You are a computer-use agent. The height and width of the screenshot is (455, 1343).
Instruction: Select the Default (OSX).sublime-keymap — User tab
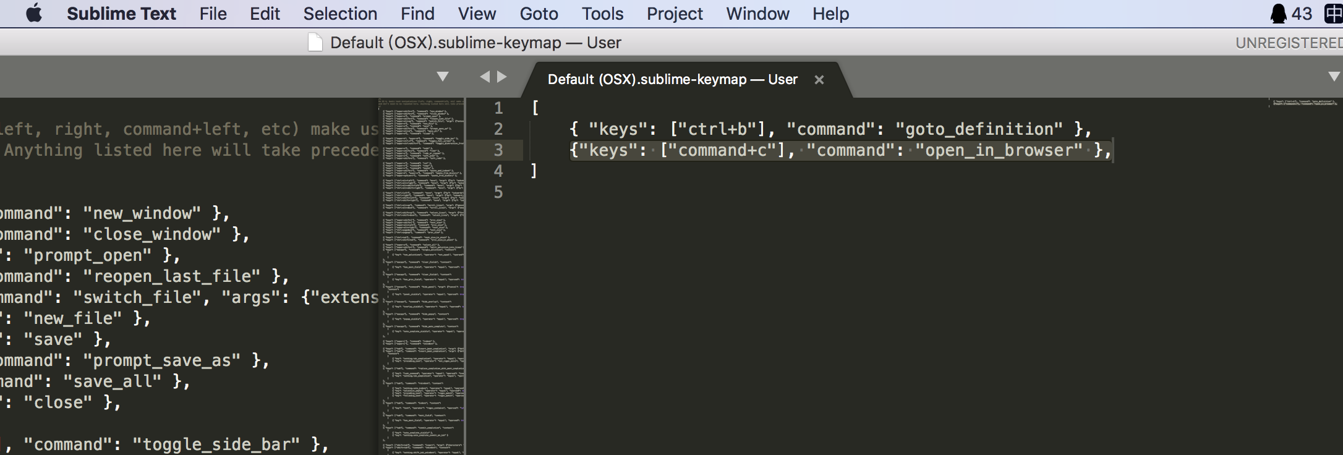673,80
